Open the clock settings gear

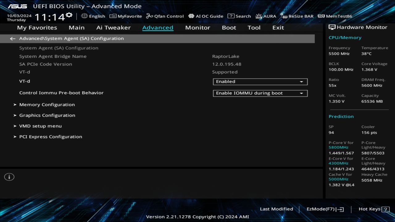69,13
